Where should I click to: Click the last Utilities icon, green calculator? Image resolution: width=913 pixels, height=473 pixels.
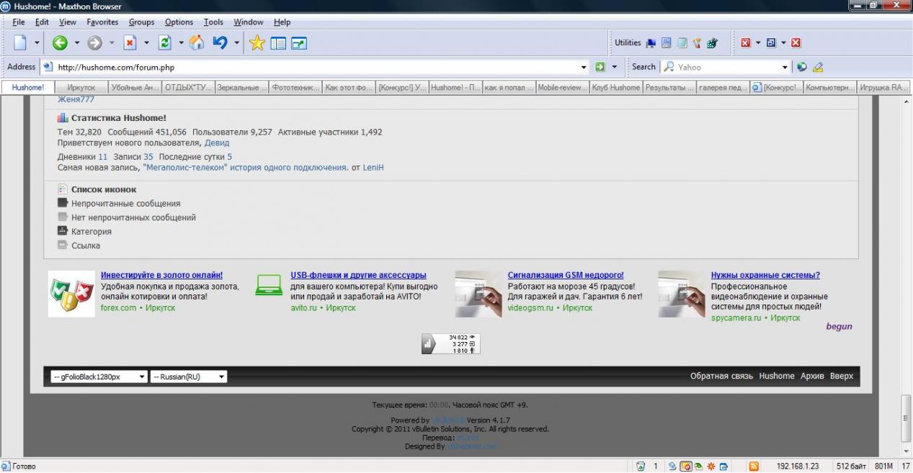[712, 43]
